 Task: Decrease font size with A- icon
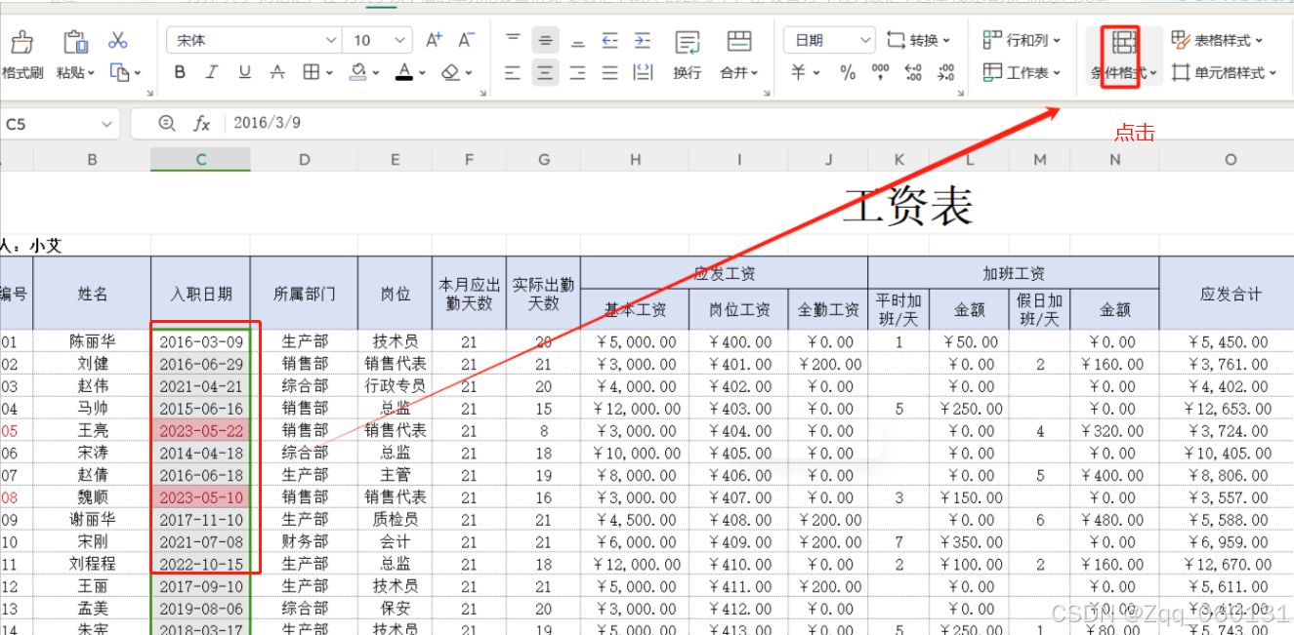(x=466, y=40)
